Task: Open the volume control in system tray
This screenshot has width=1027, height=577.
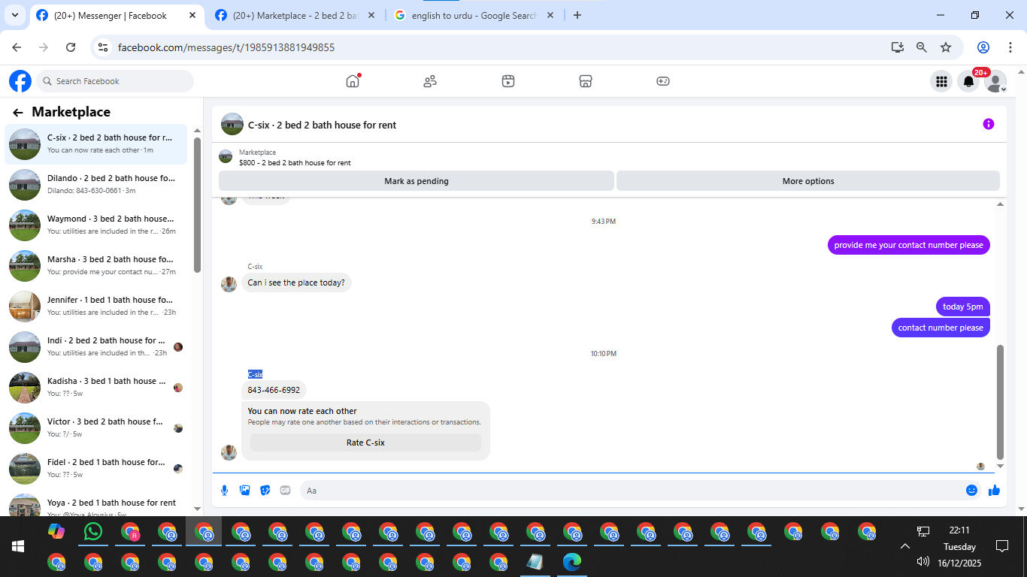Action: point(923,561)
